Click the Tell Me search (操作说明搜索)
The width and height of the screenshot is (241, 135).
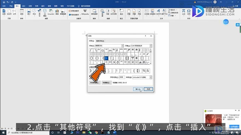point(84,6)
